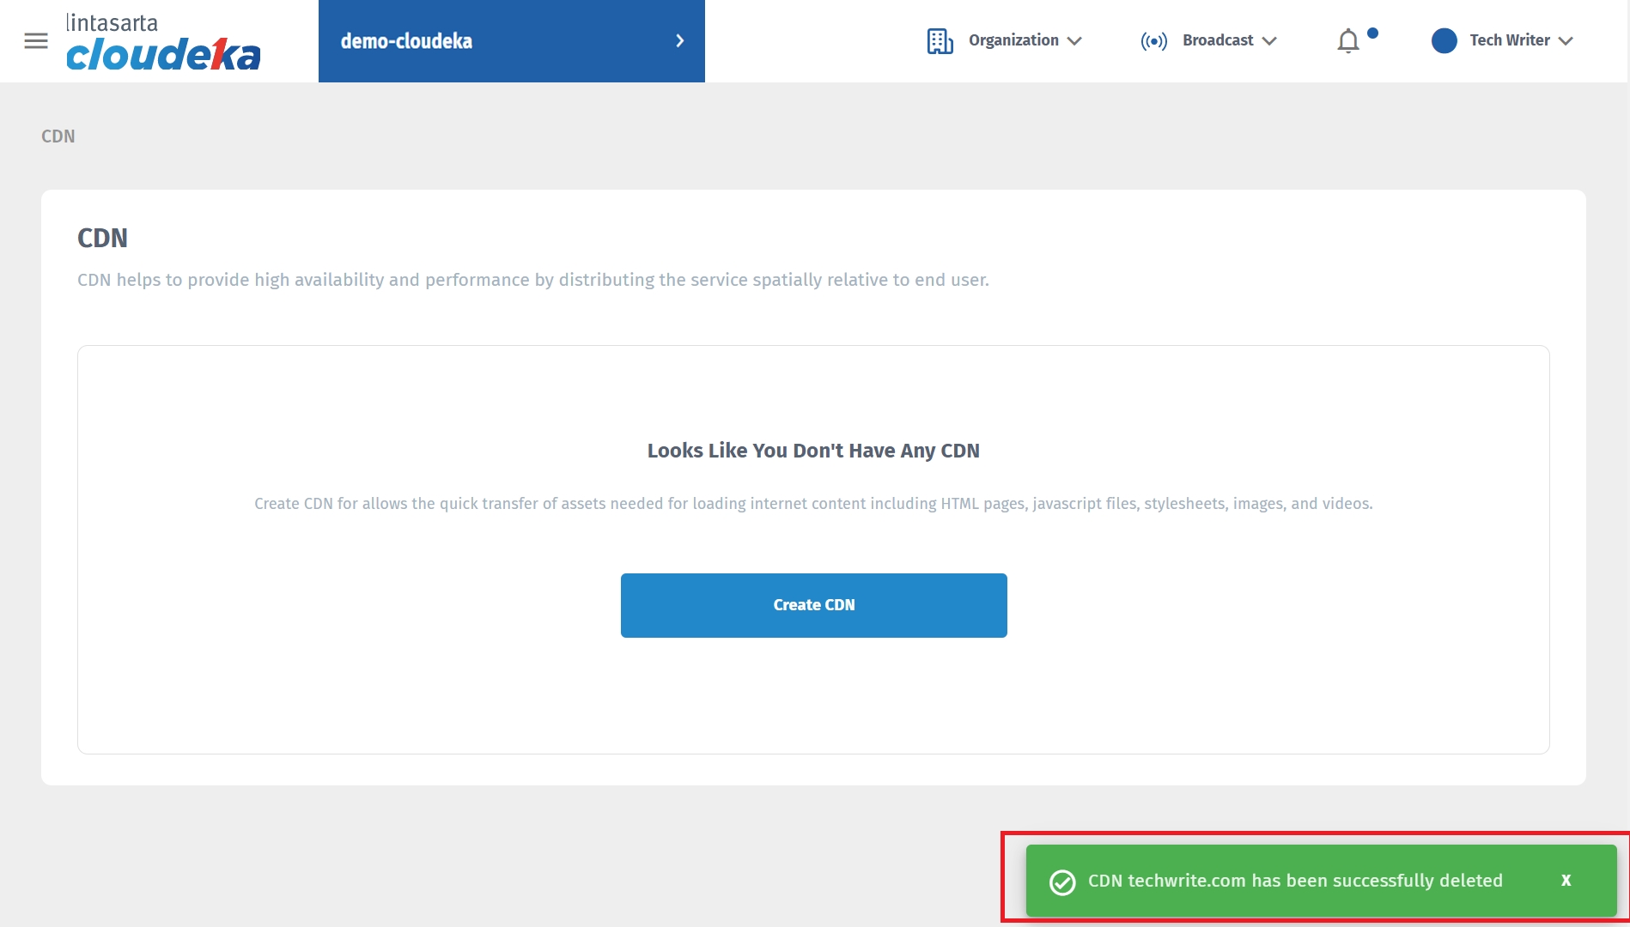Screen dimensions: 1630x927
Task: Expand the Organization dropdown chevron
Action: (x=1074, y=41)
